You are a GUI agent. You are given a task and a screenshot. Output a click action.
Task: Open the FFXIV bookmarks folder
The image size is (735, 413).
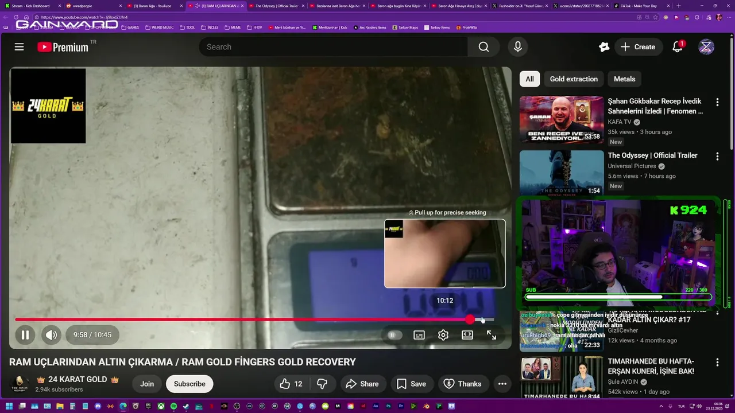[x=254, y=28]
